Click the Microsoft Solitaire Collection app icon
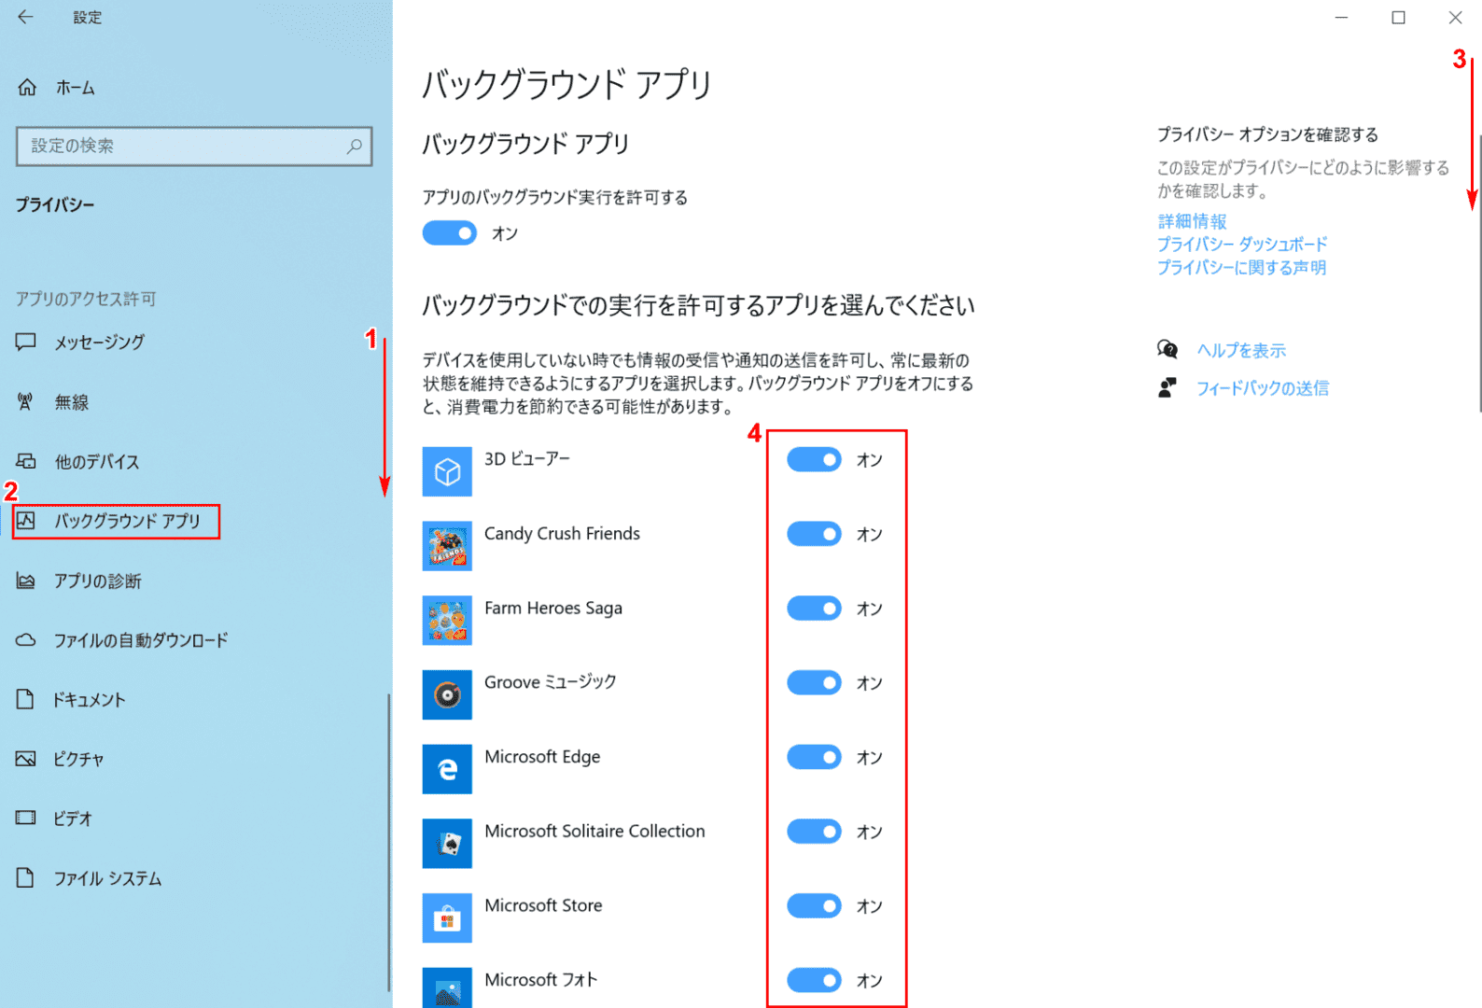 click(x=447, y=844)
